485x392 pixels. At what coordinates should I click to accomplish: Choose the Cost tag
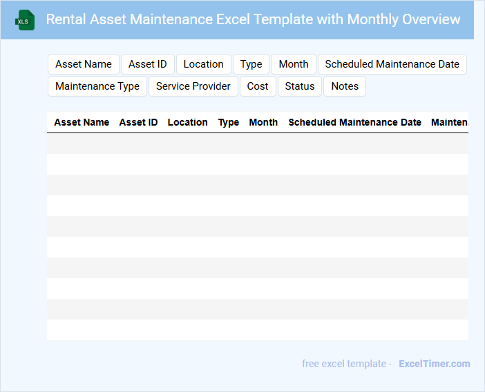258,86
